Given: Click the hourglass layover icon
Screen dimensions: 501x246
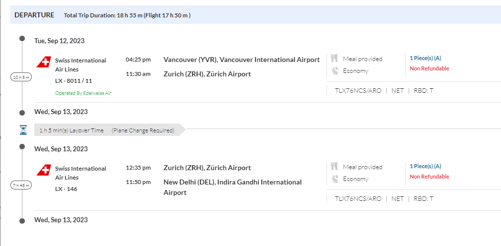Looking at the screenshot, I should [x=23, y=130].
